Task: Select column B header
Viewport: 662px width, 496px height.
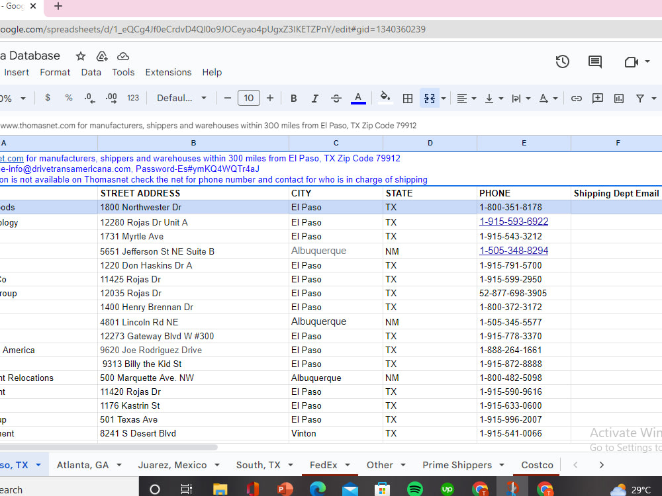Action: (x=193, y=143)
